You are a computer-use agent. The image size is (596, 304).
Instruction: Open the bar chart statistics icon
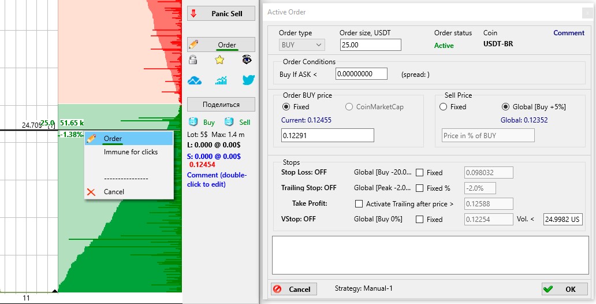pyautogui.click(x=221, y=80)
